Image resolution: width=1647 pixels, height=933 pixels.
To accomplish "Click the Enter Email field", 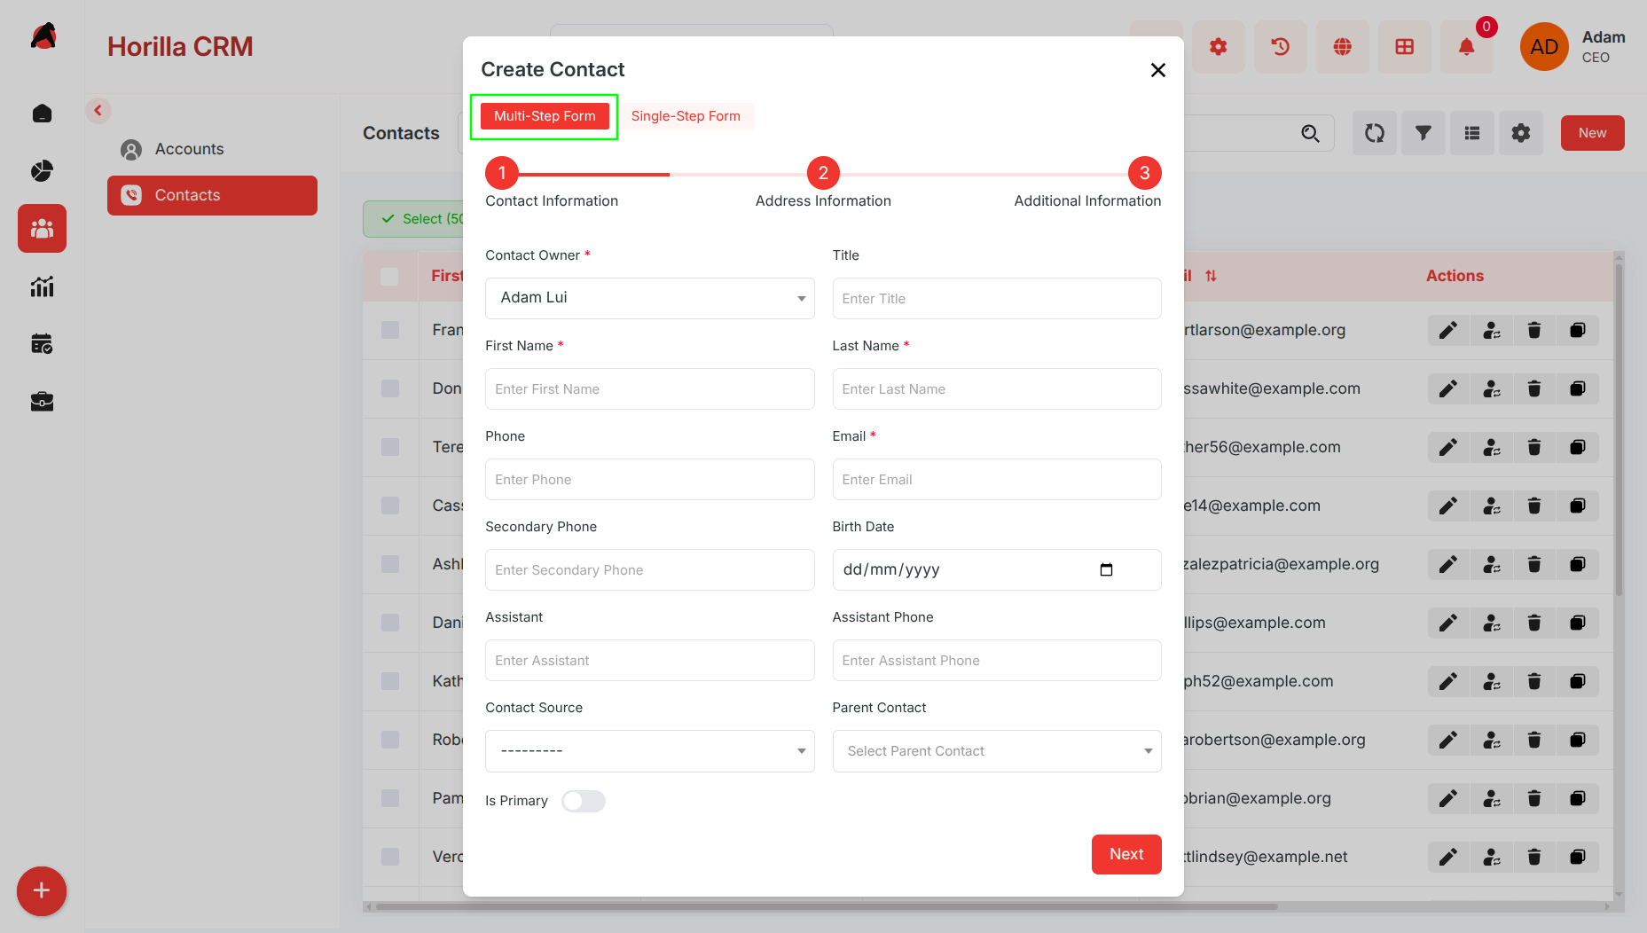I will click(997, 480).
